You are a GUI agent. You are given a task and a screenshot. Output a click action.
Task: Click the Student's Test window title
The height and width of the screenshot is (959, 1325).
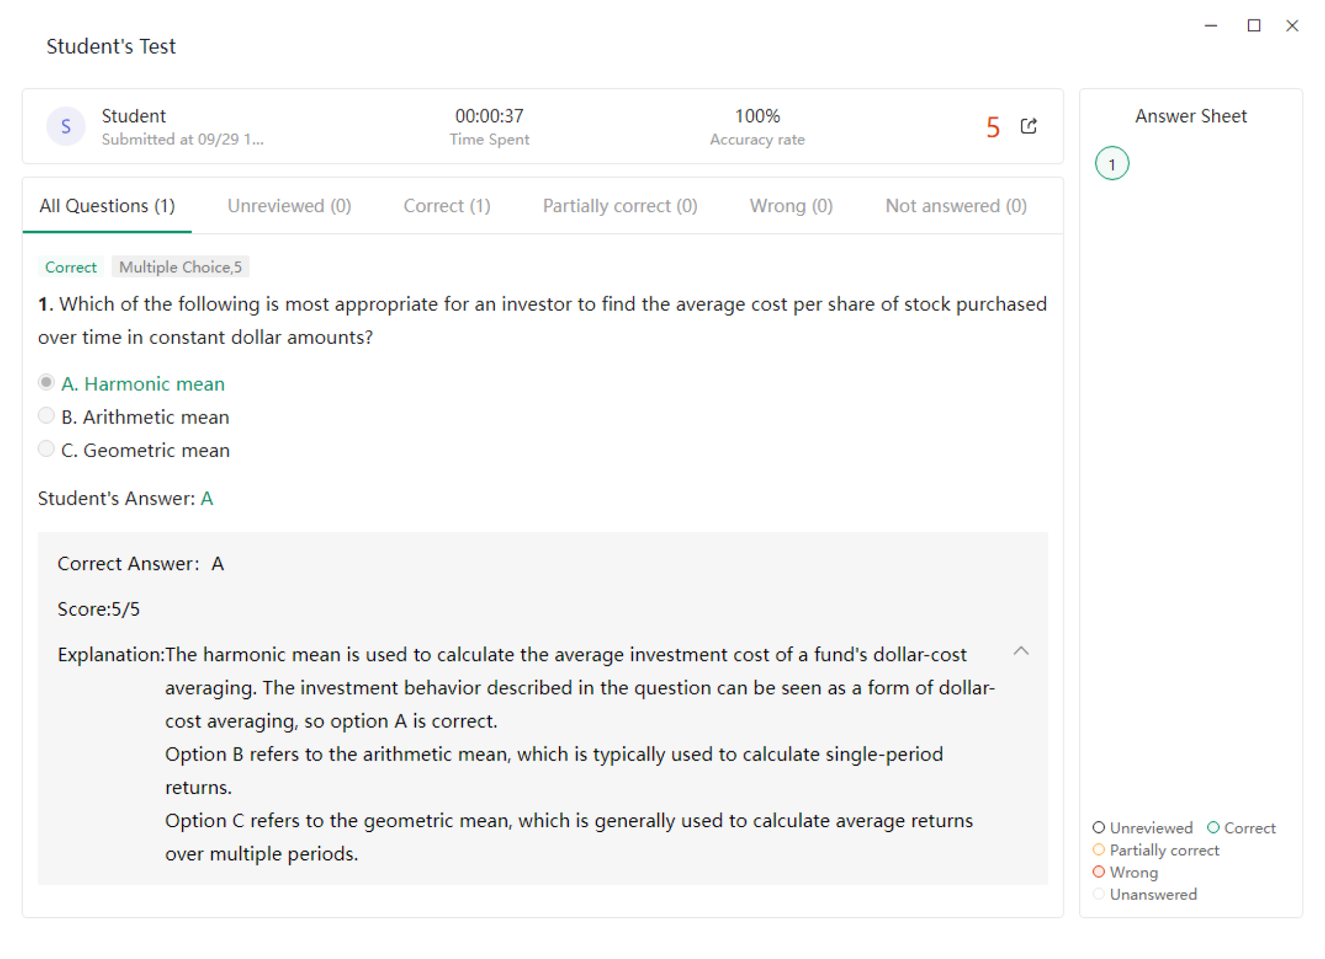(111, 46)
